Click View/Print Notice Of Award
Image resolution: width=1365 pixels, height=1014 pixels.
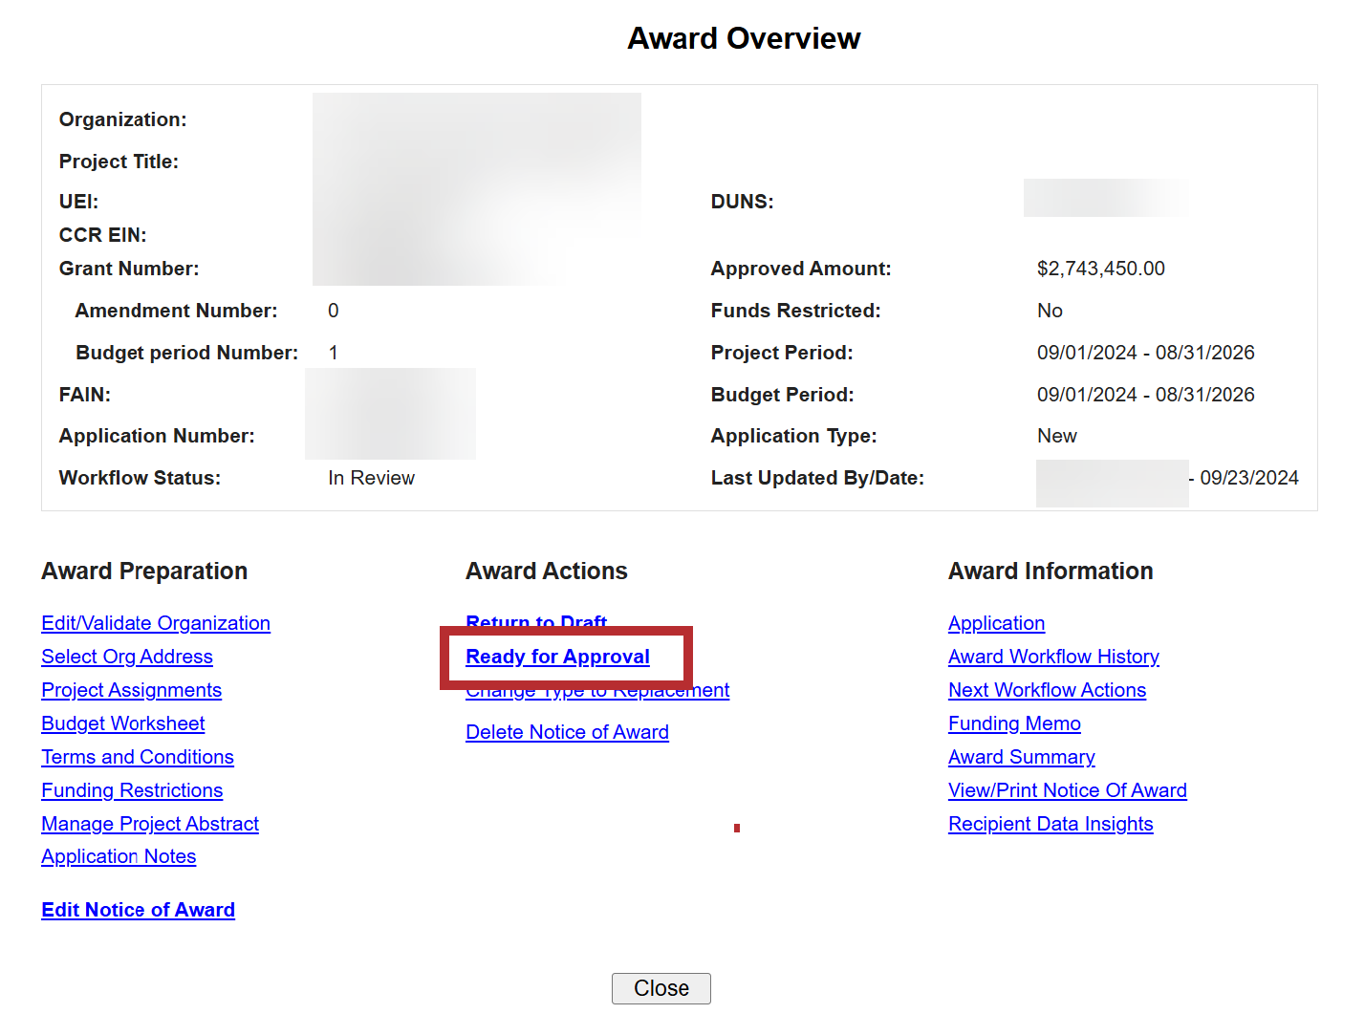pos(1067,790)
